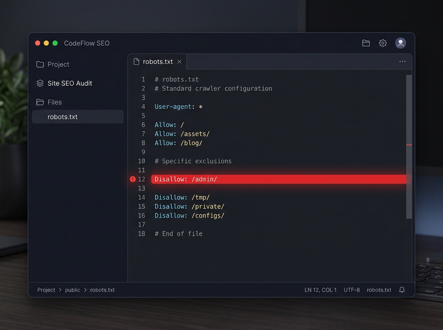This screenshot has width=443, height=330.
Task: Click the '# robots.txt' comment on line 1
Action: [x=176, y=80]
